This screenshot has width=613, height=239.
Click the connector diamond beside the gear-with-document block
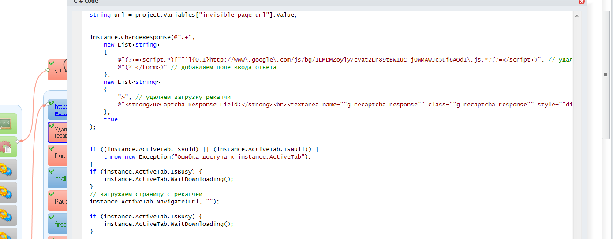tap(18, 141)
